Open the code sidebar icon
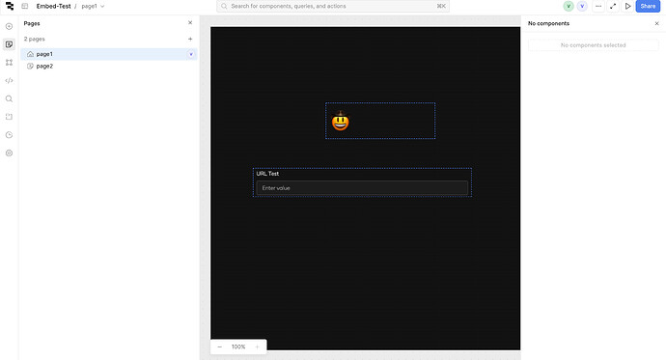Viewport: 666px width, 360px height. coord(9,81)
